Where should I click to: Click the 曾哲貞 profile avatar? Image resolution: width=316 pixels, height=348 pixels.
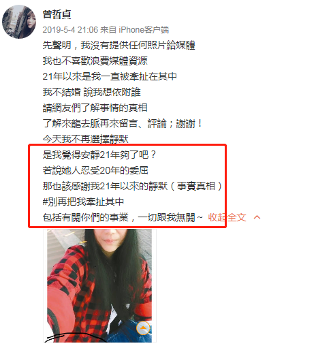click(x=19, y=22)
